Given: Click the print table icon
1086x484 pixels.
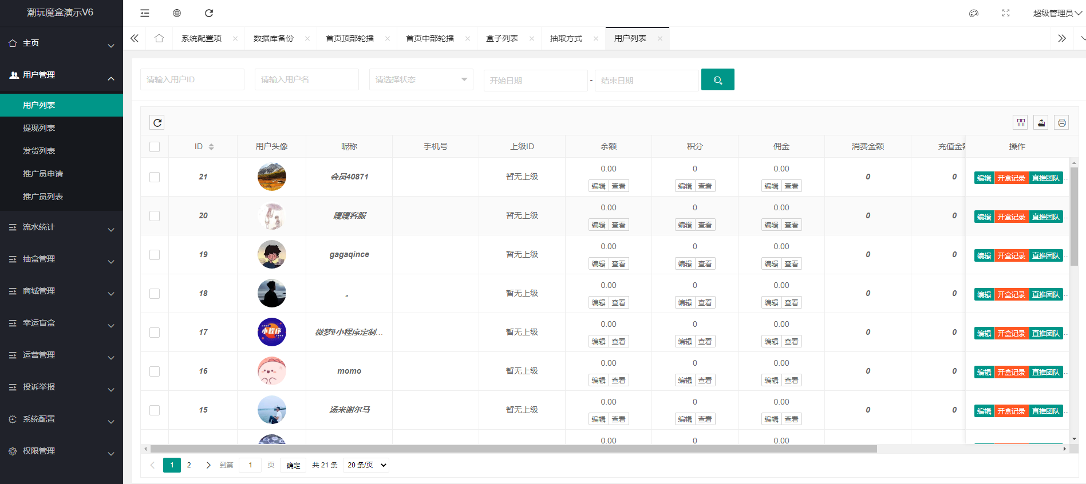Looking at the screenshot, I should (x=1062, y=122).
